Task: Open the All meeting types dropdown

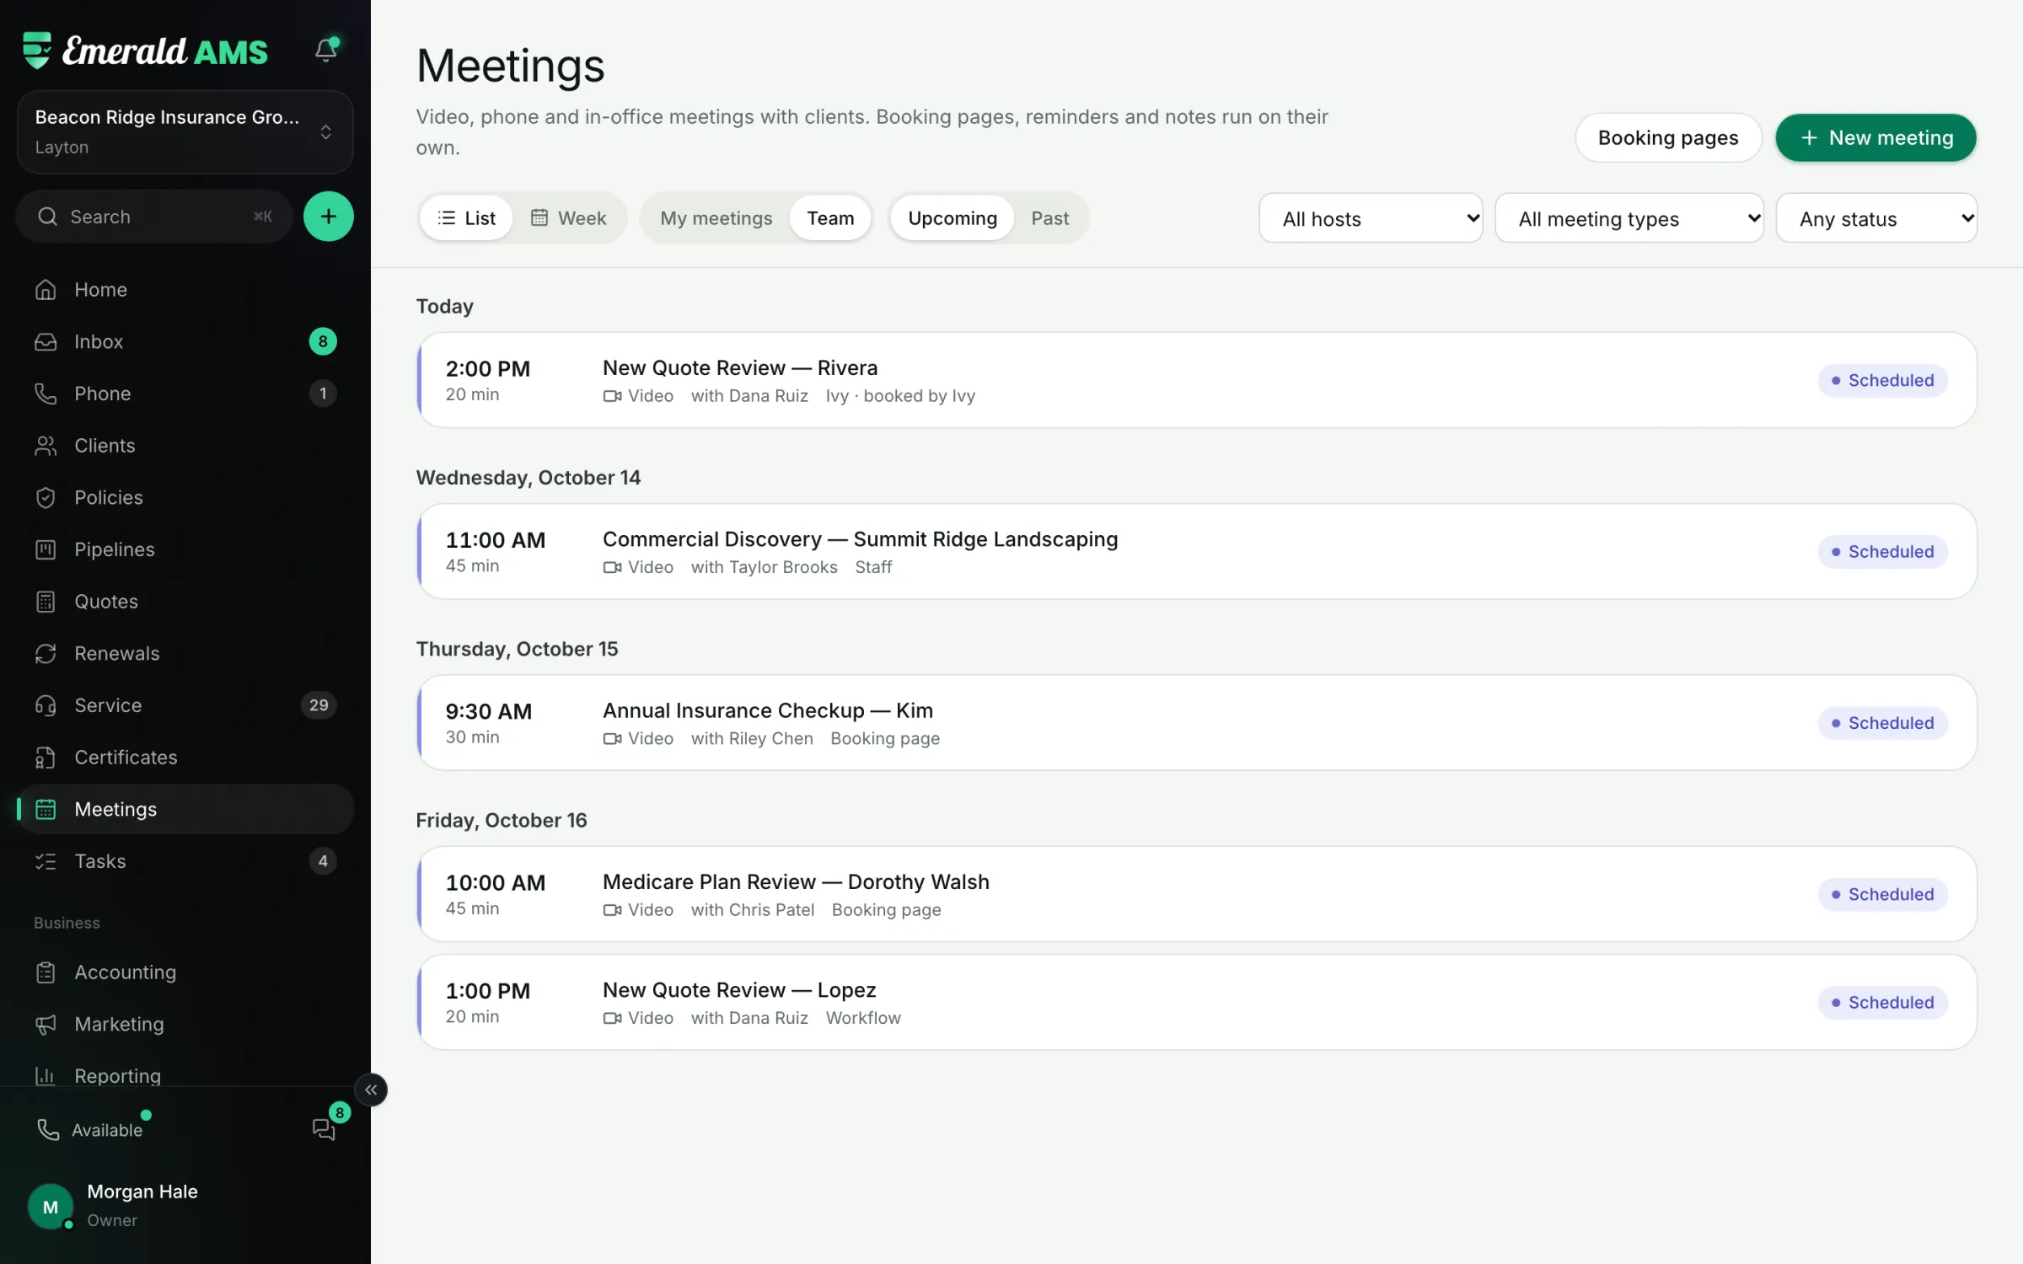Action: [1629, 218]
